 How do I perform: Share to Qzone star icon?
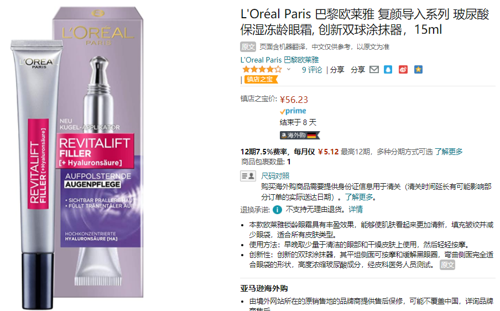tap(418, 70)
